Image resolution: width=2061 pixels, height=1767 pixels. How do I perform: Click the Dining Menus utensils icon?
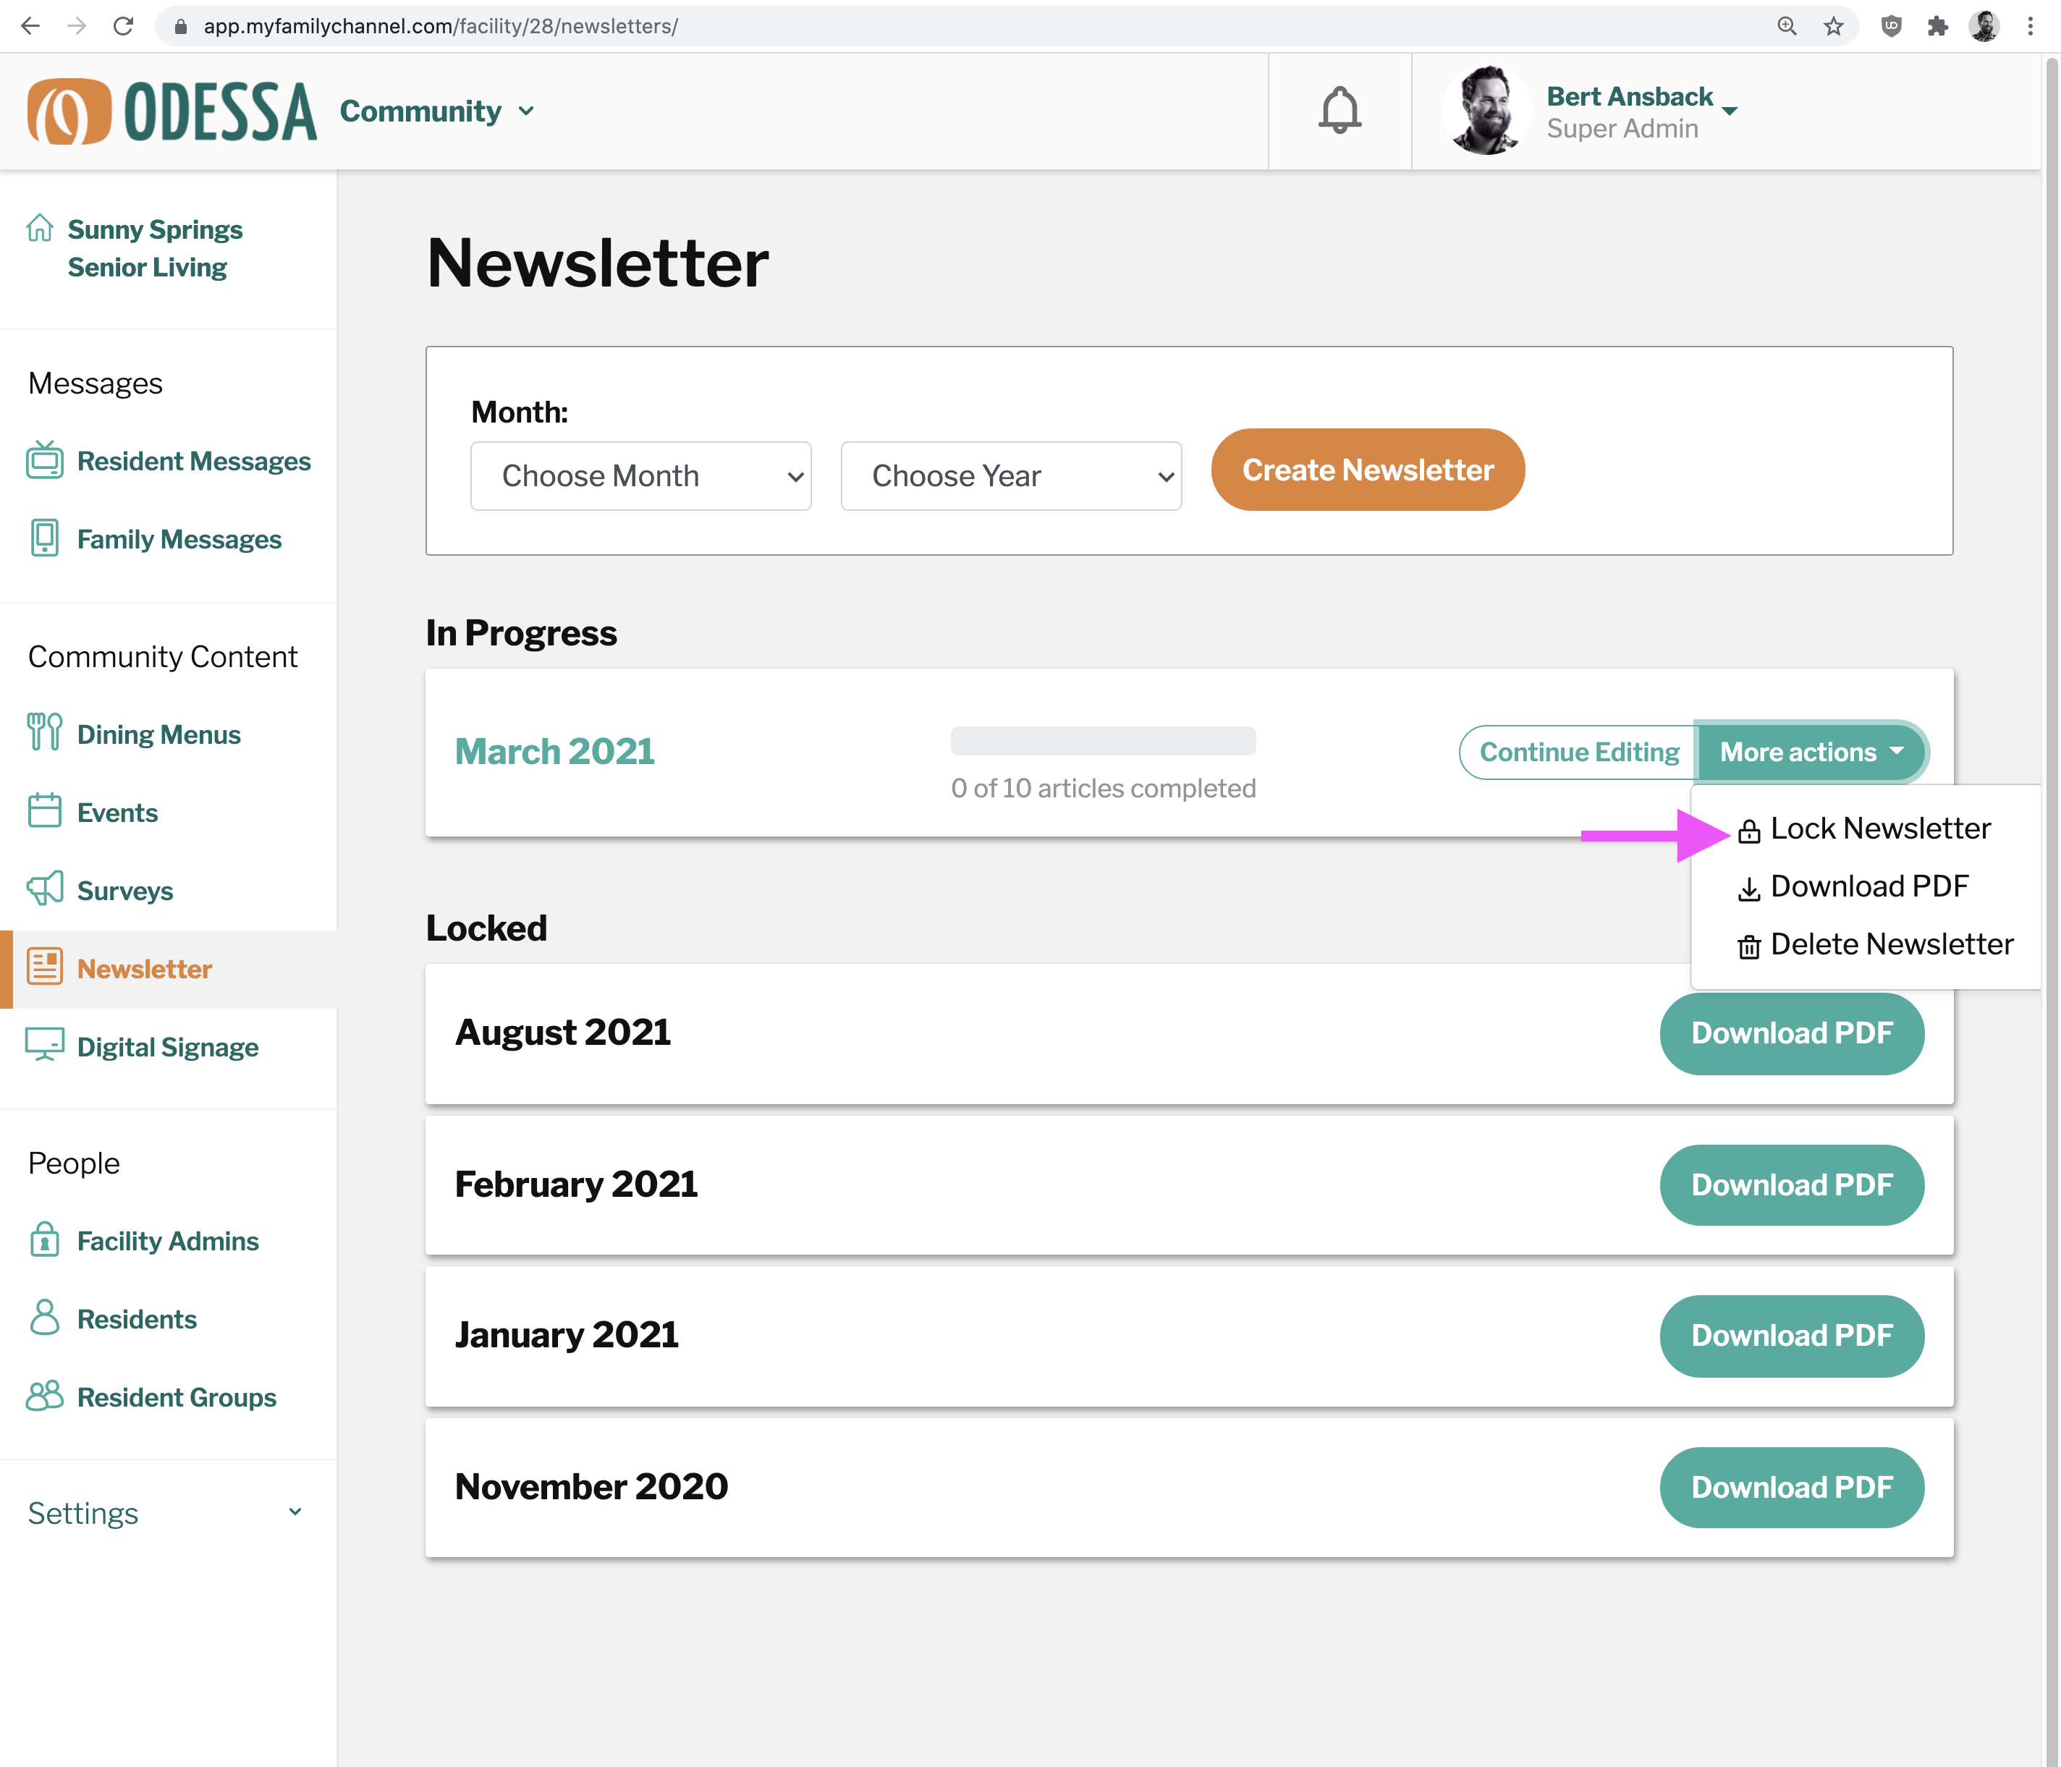(45, 732)
